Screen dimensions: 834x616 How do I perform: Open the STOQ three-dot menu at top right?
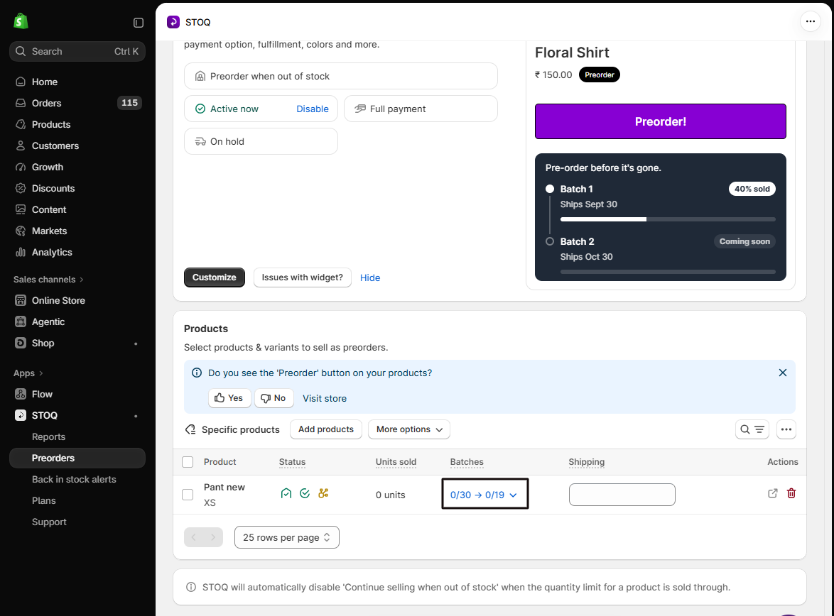[810, 22]
